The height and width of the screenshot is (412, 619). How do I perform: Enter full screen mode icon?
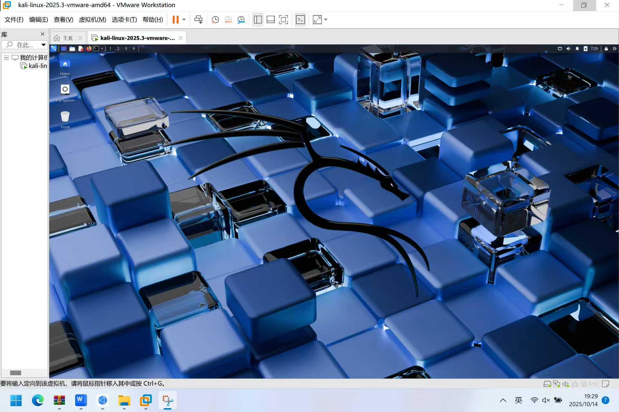tap(283, 20)
